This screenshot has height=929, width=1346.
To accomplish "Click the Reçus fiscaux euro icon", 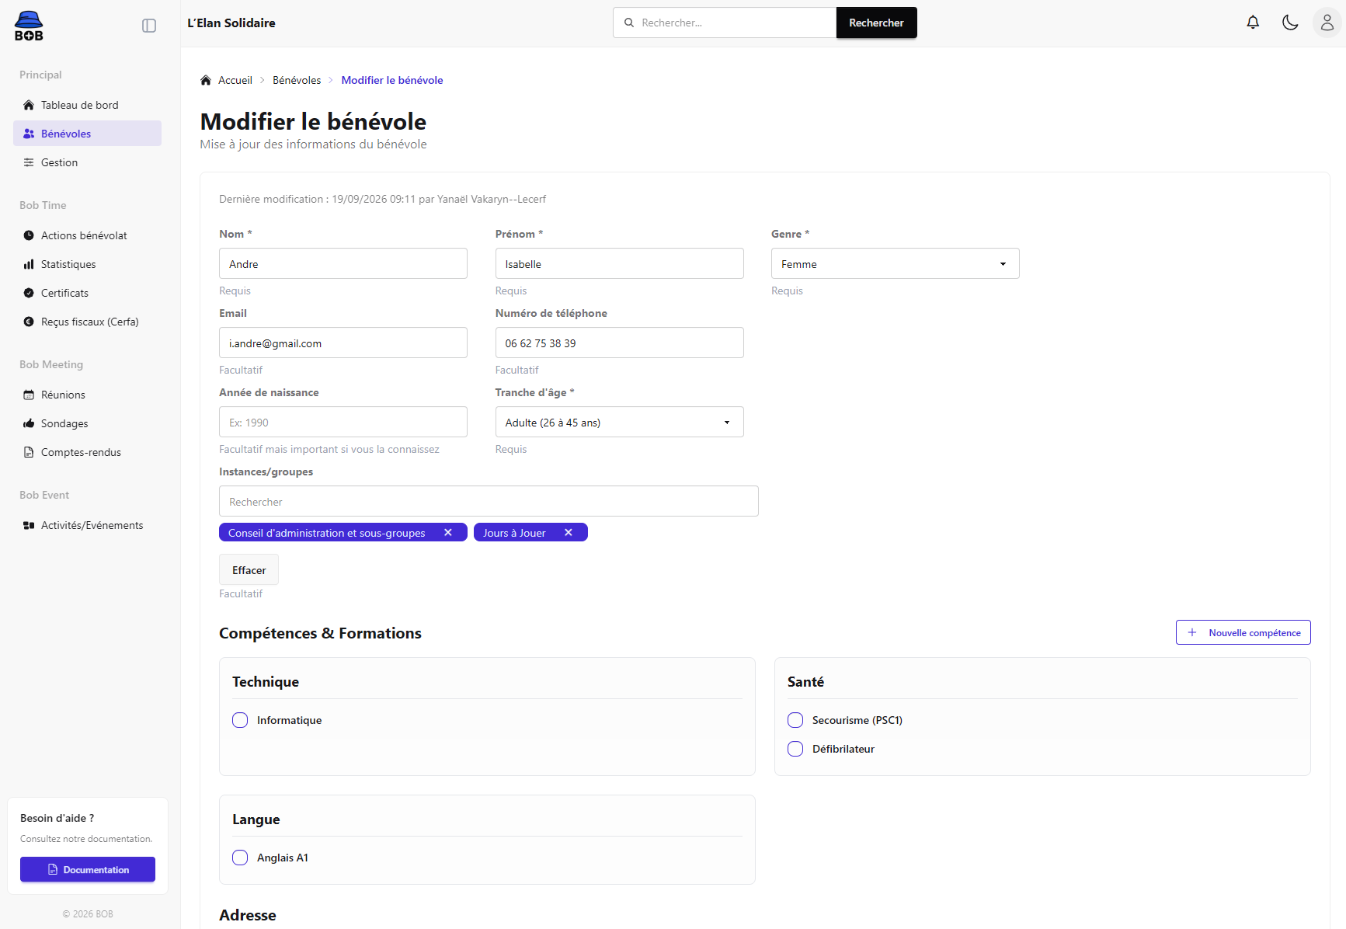I will 29,322.
